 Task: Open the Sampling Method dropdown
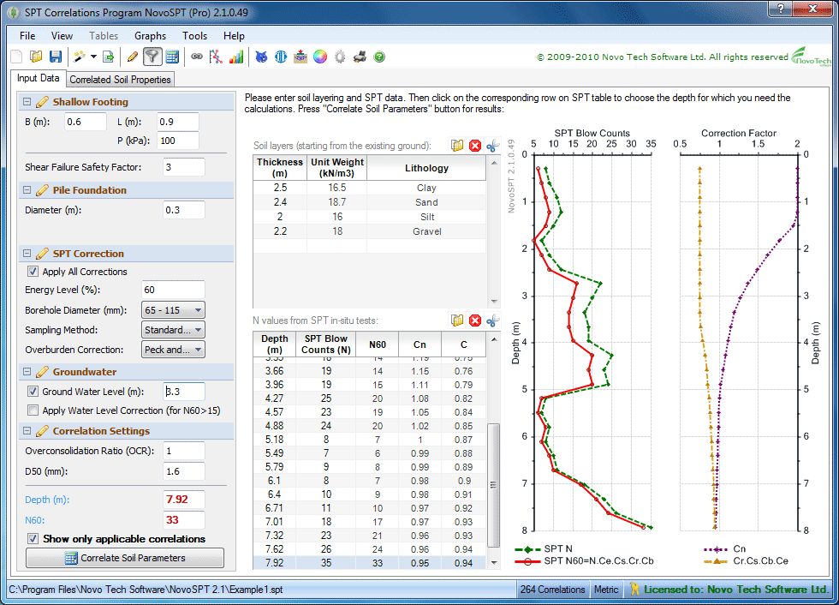[x=173, y=330]
